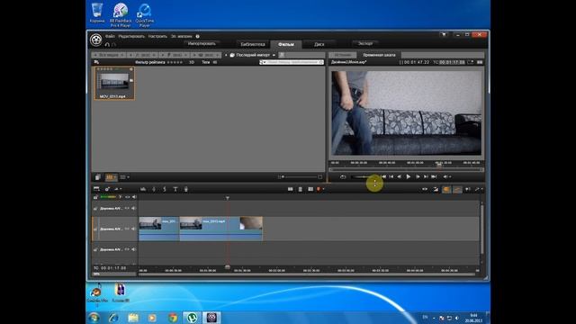Click the Импортировать button
Image resolution: width=576 pixels, height=324 pixels.
coord(202,44)
